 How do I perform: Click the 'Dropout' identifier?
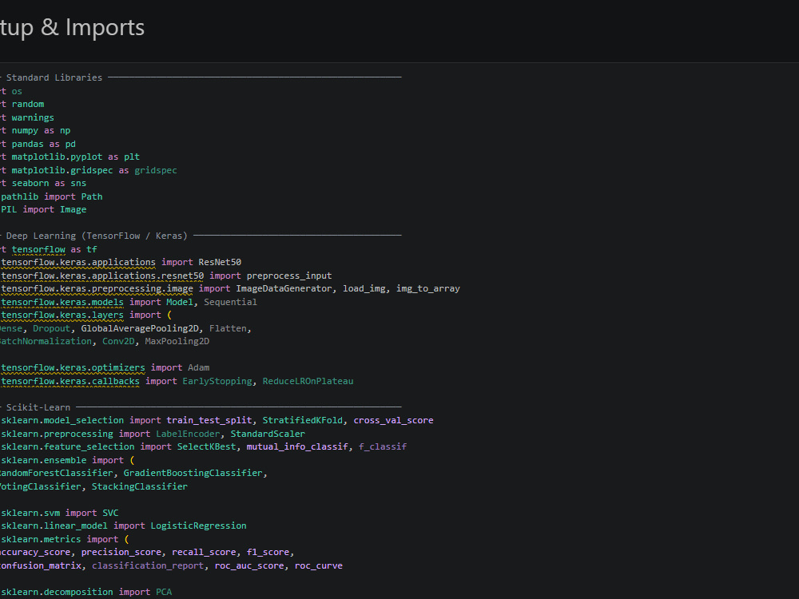51,328
